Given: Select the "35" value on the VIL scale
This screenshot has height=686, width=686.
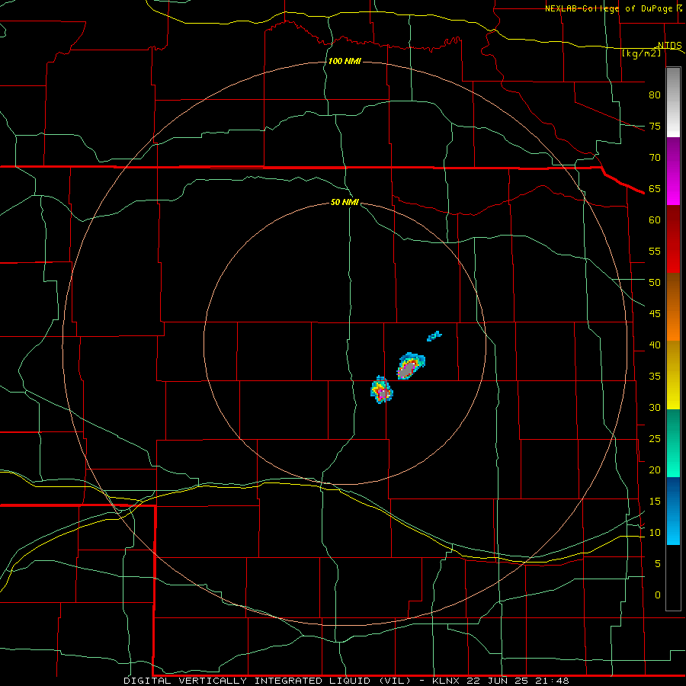Looking at the screenshot, I should coord(655,377).
